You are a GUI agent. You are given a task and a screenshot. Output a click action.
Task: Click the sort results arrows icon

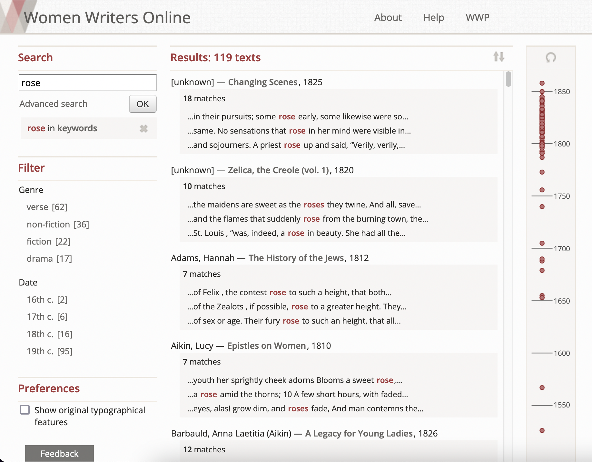(499, 57)
